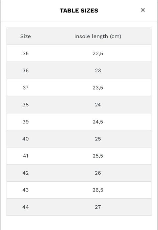Select the Size column header
158x230 pixels.
click(26, 37)
